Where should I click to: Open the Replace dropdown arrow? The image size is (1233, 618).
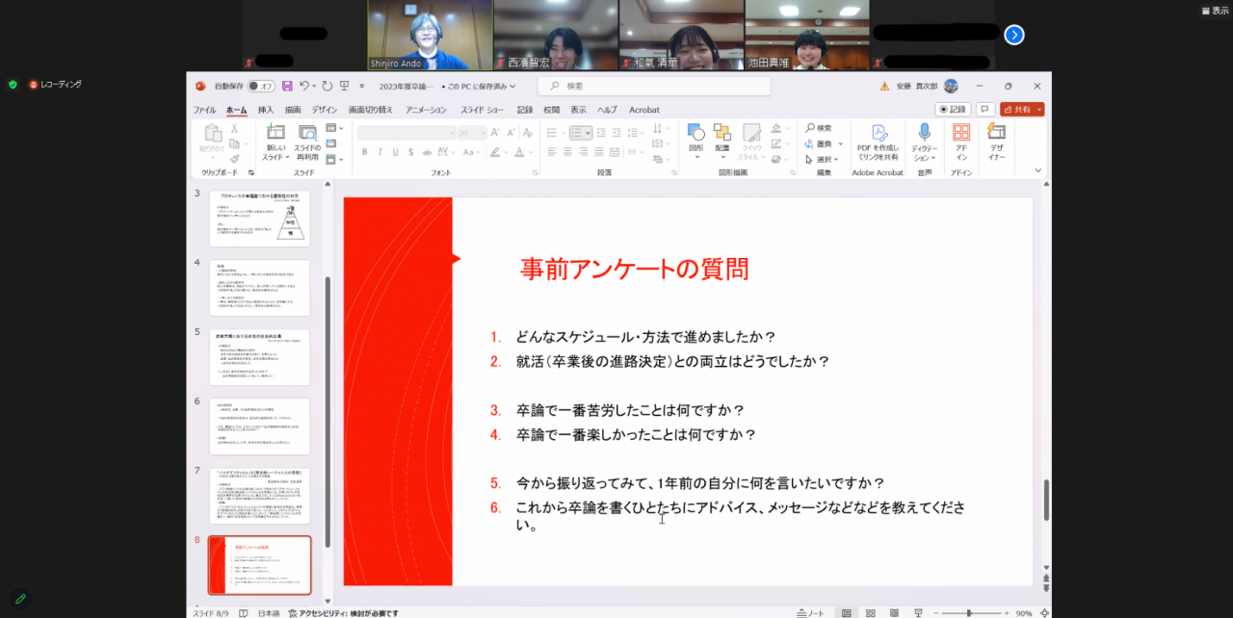[x=839, y=143]
